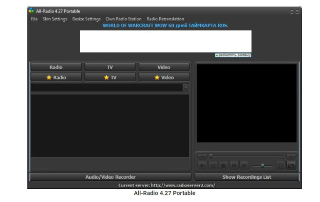320x202 pixels.
Task: Show favorite Radio stations with star
Action: coord(57,78)
